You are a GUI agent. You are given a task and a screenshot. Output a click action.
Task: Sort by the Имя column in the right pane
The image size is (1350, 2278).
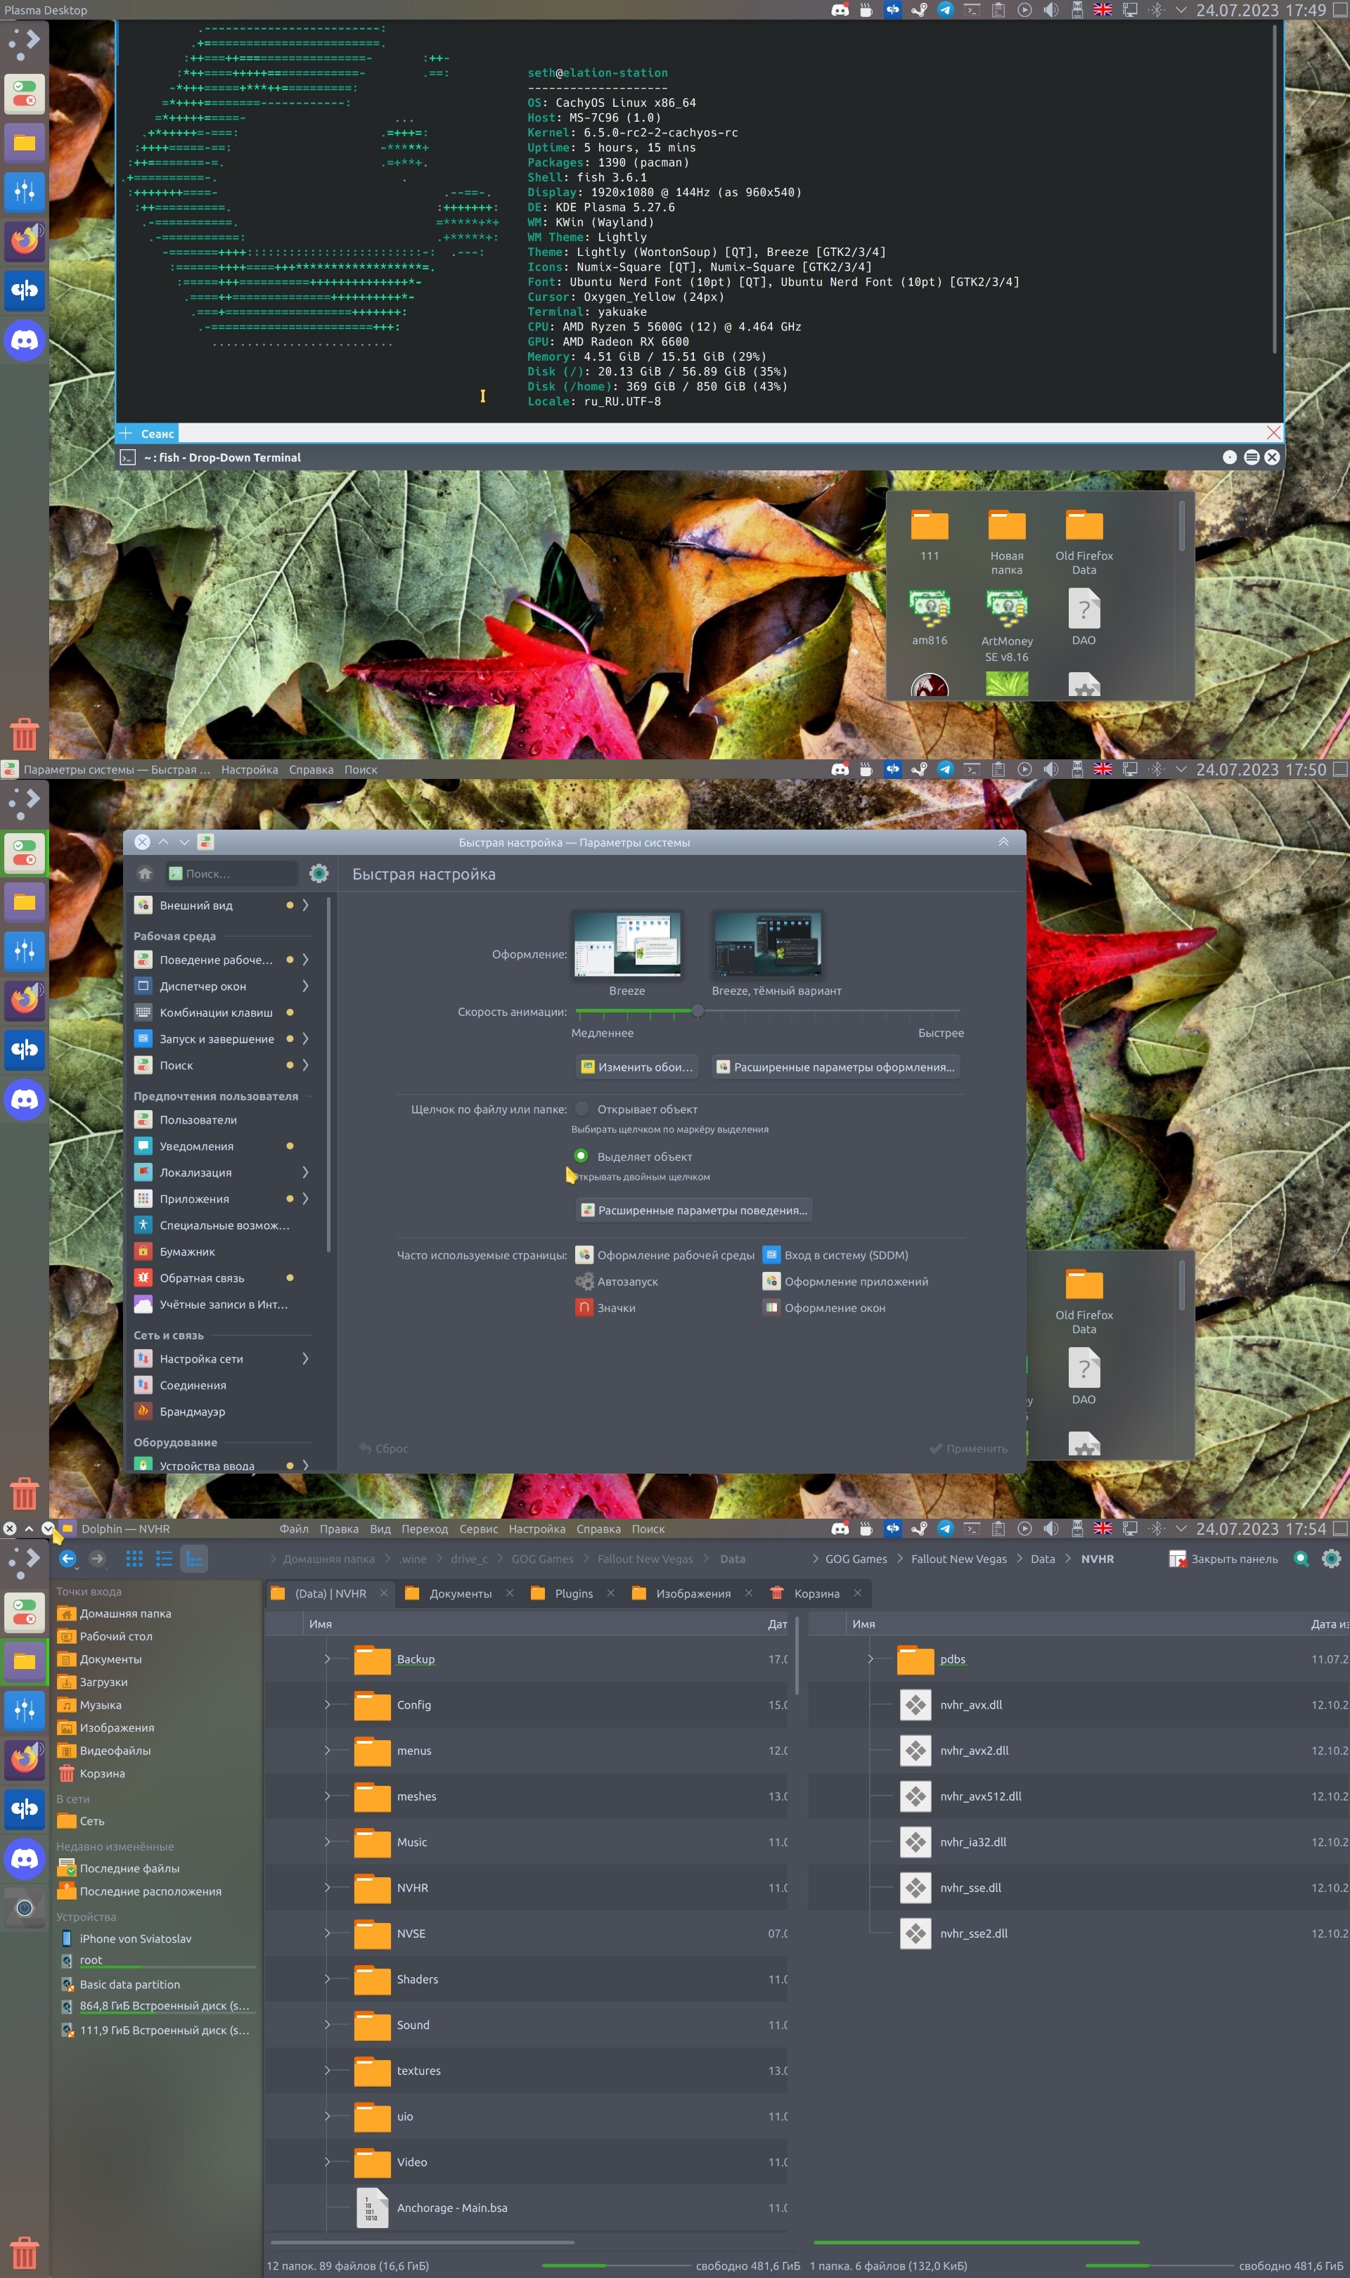[864, 1624]
